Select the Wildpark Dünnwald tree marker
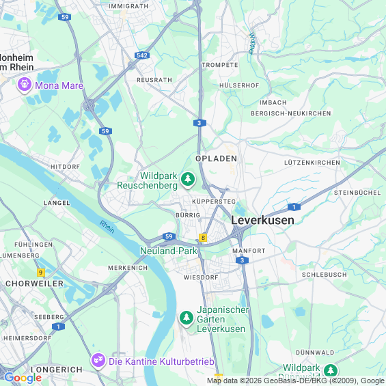Image resolution: width=386 pixels, height=386 pixels. 331,371
